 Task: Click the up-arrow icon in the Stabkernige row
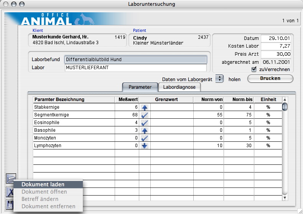click(x=145, y=107)
